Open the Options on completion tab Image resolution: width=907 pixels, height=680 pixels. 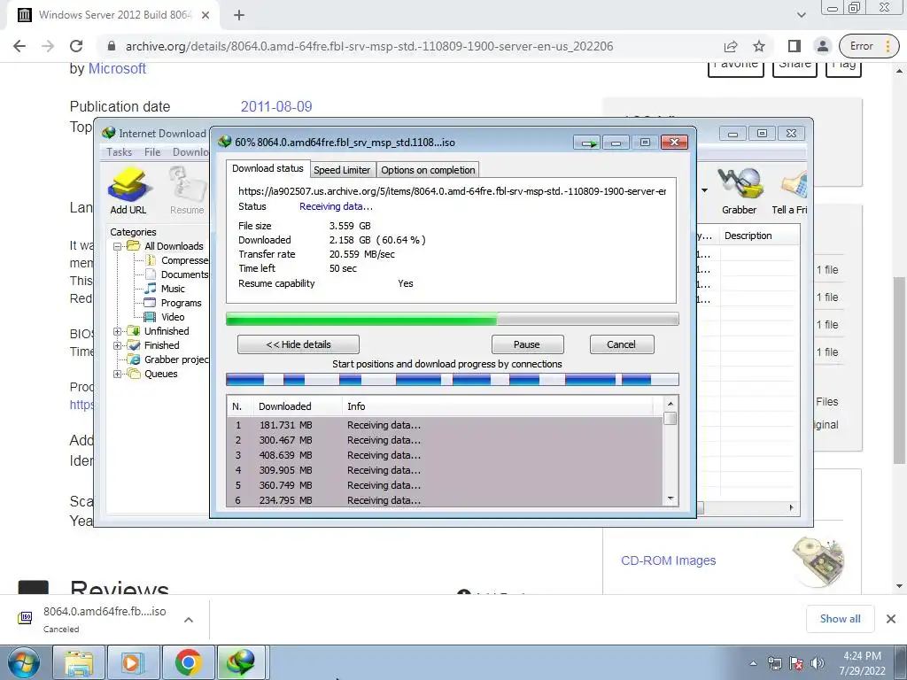428,170
